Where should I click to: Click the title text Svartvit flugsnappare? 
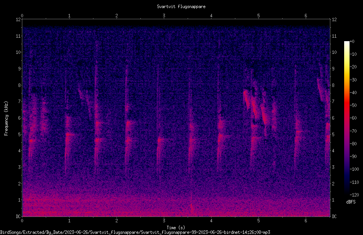coord(181,7)
